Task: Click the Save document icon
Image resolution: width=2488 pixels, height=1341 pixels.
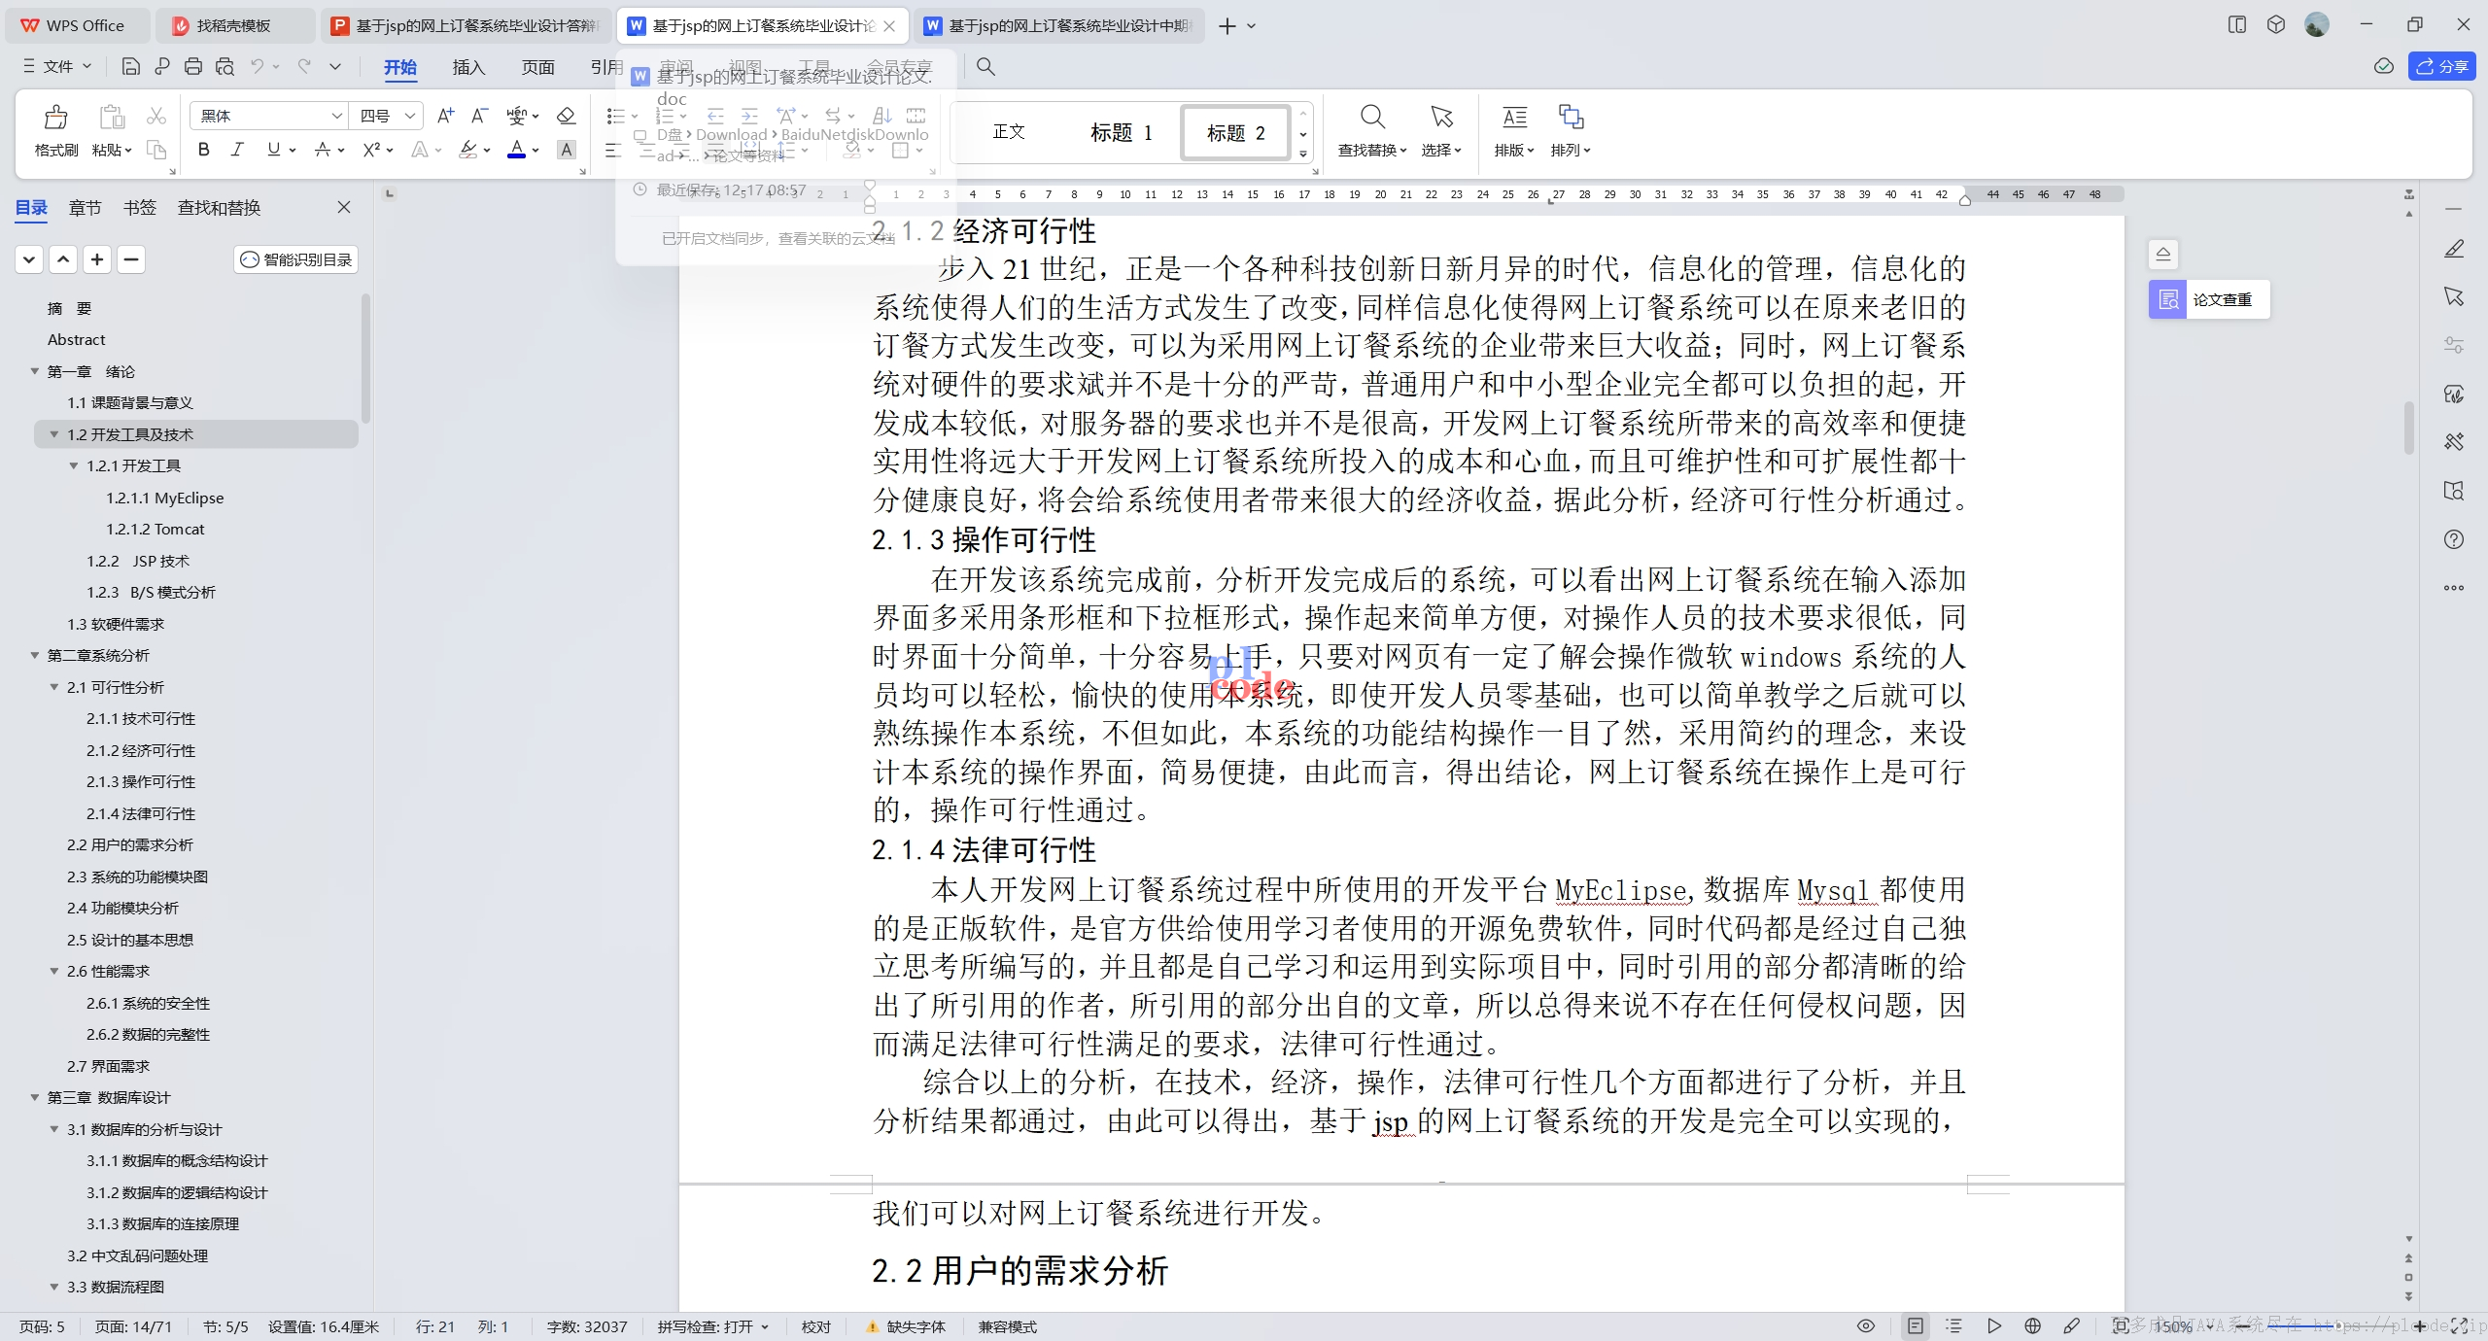Action: click(x=130, y=66)
